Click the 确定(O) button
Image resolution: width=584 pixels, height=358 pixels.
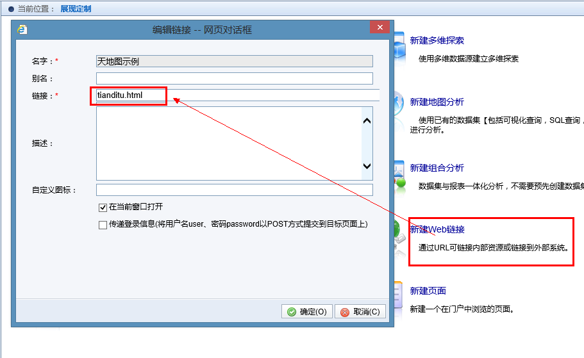click(x=307, y=311)
